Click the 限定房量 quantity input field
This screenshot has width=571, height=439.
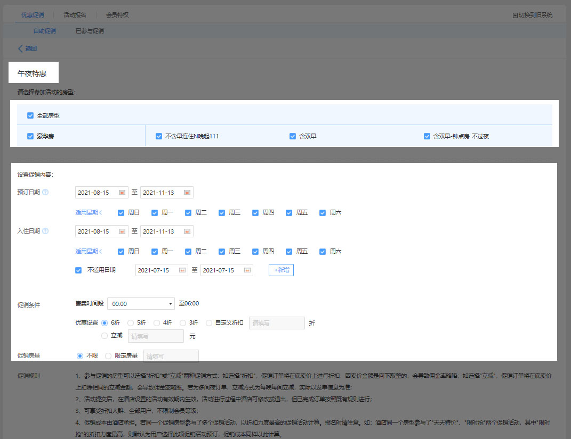(171, 356)
